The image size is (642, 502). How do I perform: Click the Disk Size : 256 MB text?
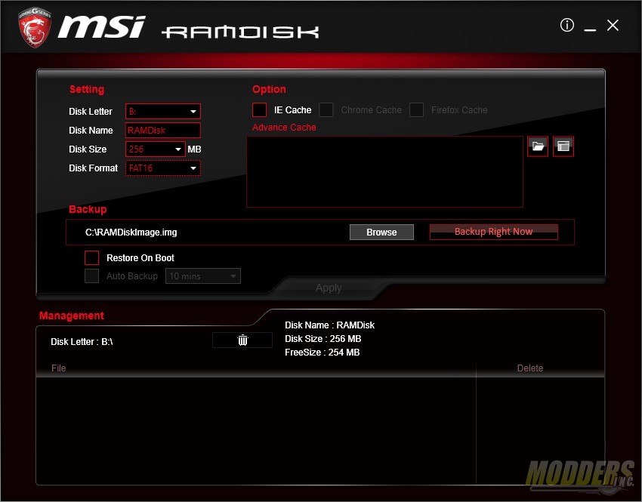coord(323,339)
